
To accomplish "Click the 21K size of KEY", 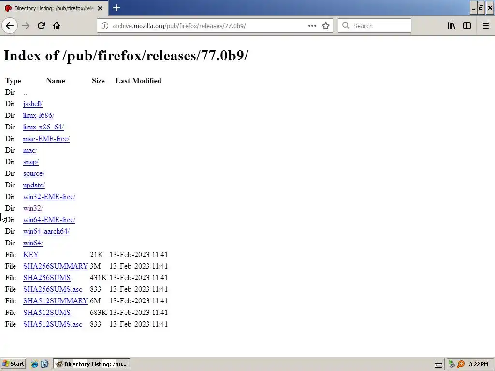I will click(97, 255).
